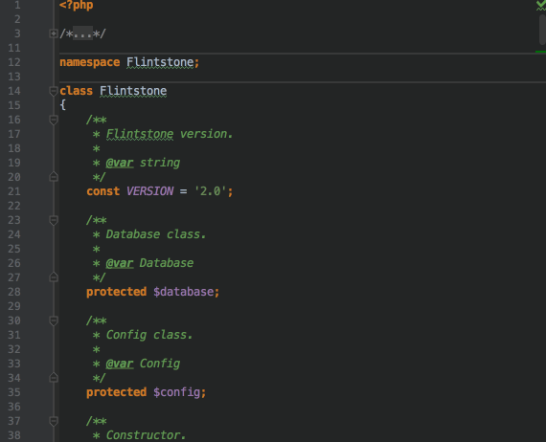Click the @var tag before 'Config'
The height and width of the screenshot is (442, 546).
click(120, 364)
